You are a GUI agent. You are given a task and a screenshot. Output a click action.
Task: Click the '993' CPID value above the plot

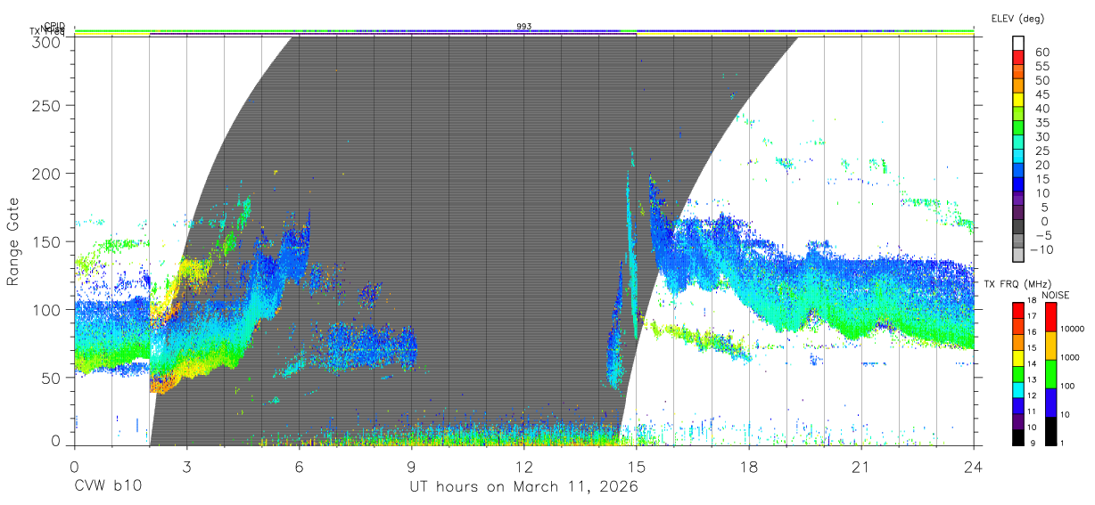pyautogui.click(x=523, y=27)
